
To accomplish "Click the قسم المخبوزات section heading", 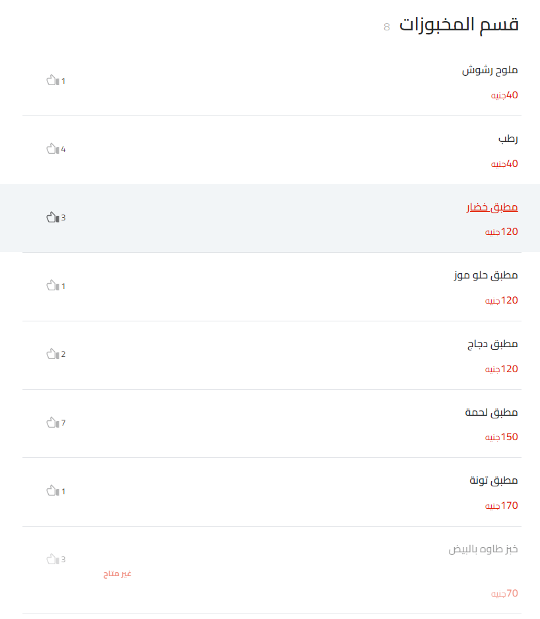I will (459, 25).
